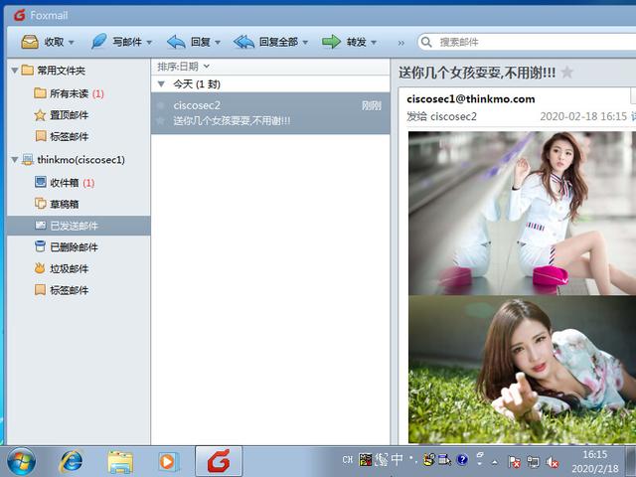The image size is (636, 477).
Task: Open 标签邮件 under 常用文件夹
Action: 62,136
